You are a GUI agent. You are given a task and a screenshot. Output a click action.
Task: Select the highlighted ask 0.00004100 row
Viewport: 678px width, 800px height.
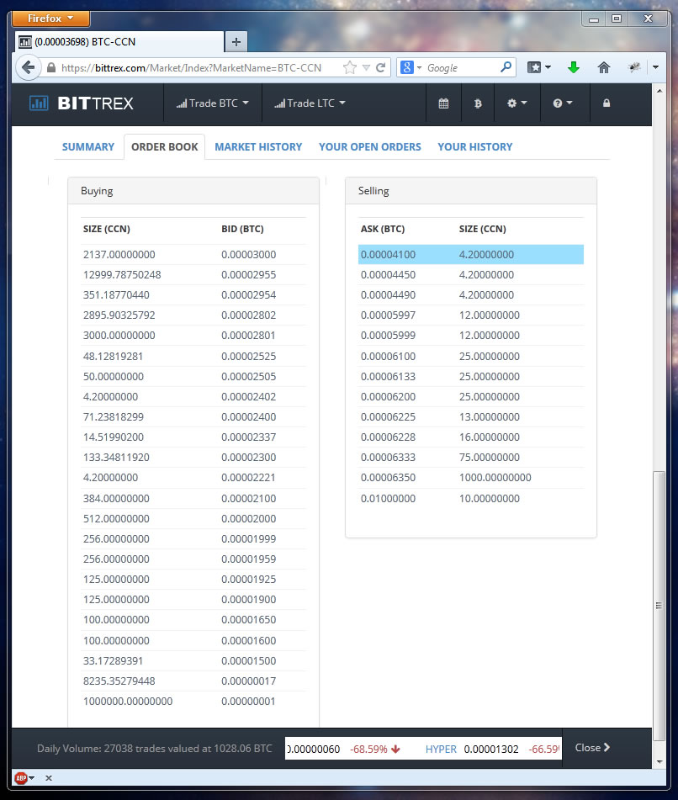(471, 255)
